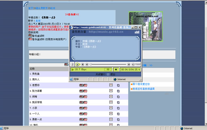
Task: Click the song title 8. 一个人
Action: tap(34, 114)
